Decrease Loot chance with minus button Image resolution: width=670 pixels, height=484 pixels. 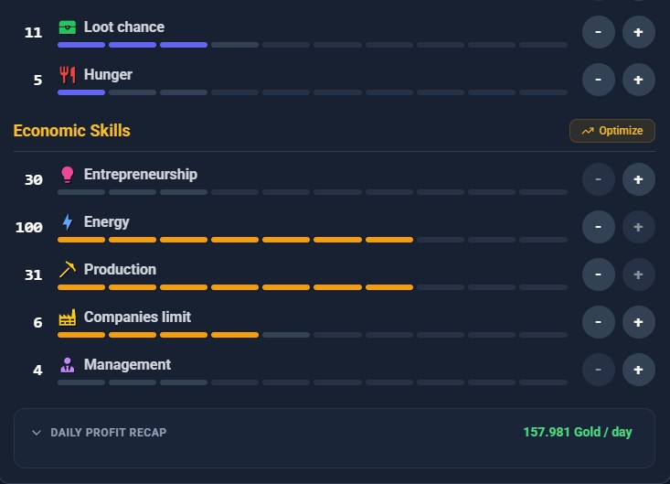(x=598, y=32)
